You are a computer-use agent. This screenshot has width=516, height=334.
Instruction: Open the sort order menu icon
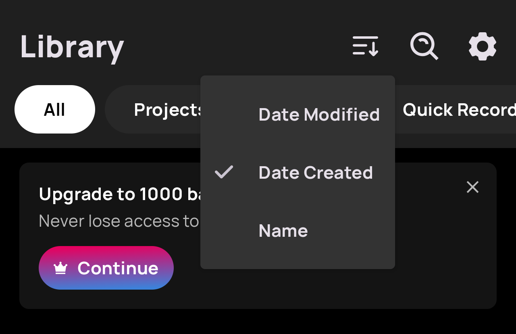[x=365, y=46]
